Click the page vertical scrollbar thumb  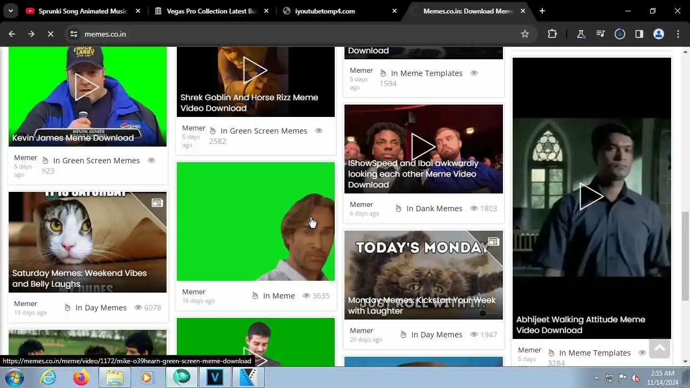[x=685, y=256]
